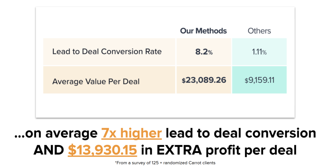Click the white card area below the table
This screenshot has height=168, width=330.
tap(165, 105)
